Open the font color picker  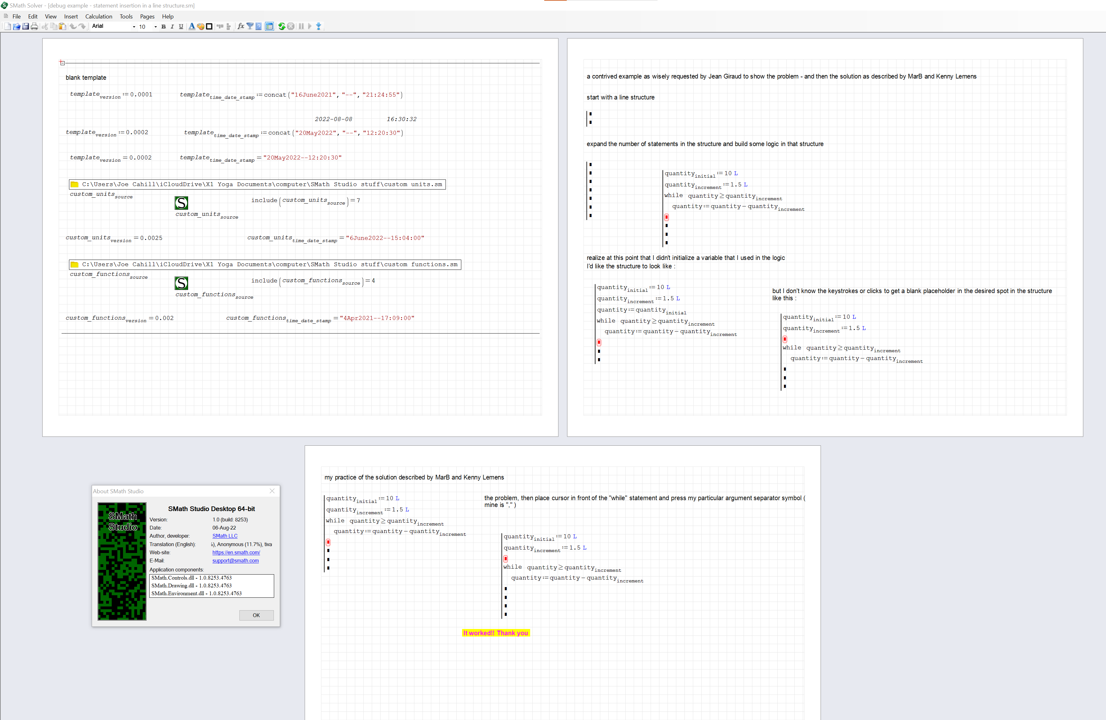pos(192,27)
